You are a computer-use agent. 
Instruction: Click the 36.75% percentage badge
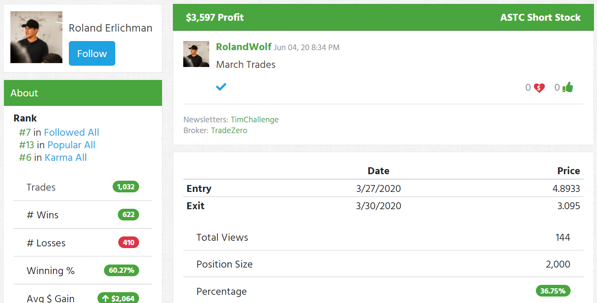coord(553,291)
